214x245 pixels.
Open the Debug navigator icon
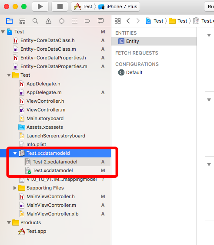(74, 21)
